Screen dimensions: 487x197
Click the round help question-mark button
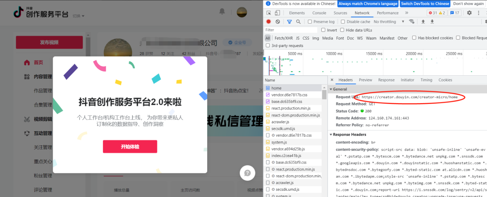[247, 173]
